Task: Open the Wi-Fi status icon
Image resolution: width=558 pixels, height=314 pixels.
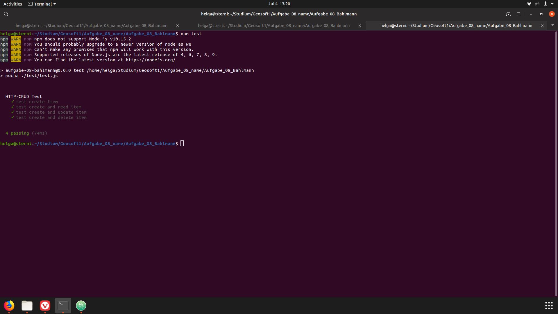Action: click(529, 4)
